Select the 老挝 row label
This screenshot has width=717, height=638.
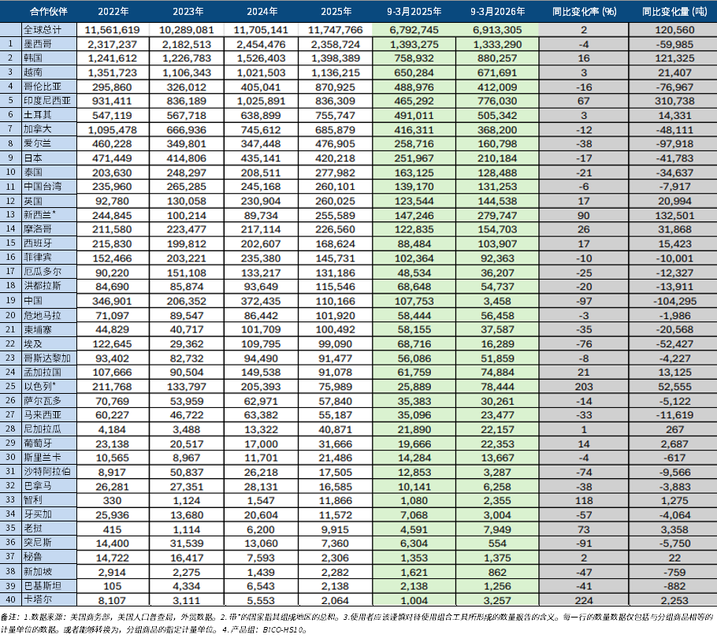tap(33, 529)
